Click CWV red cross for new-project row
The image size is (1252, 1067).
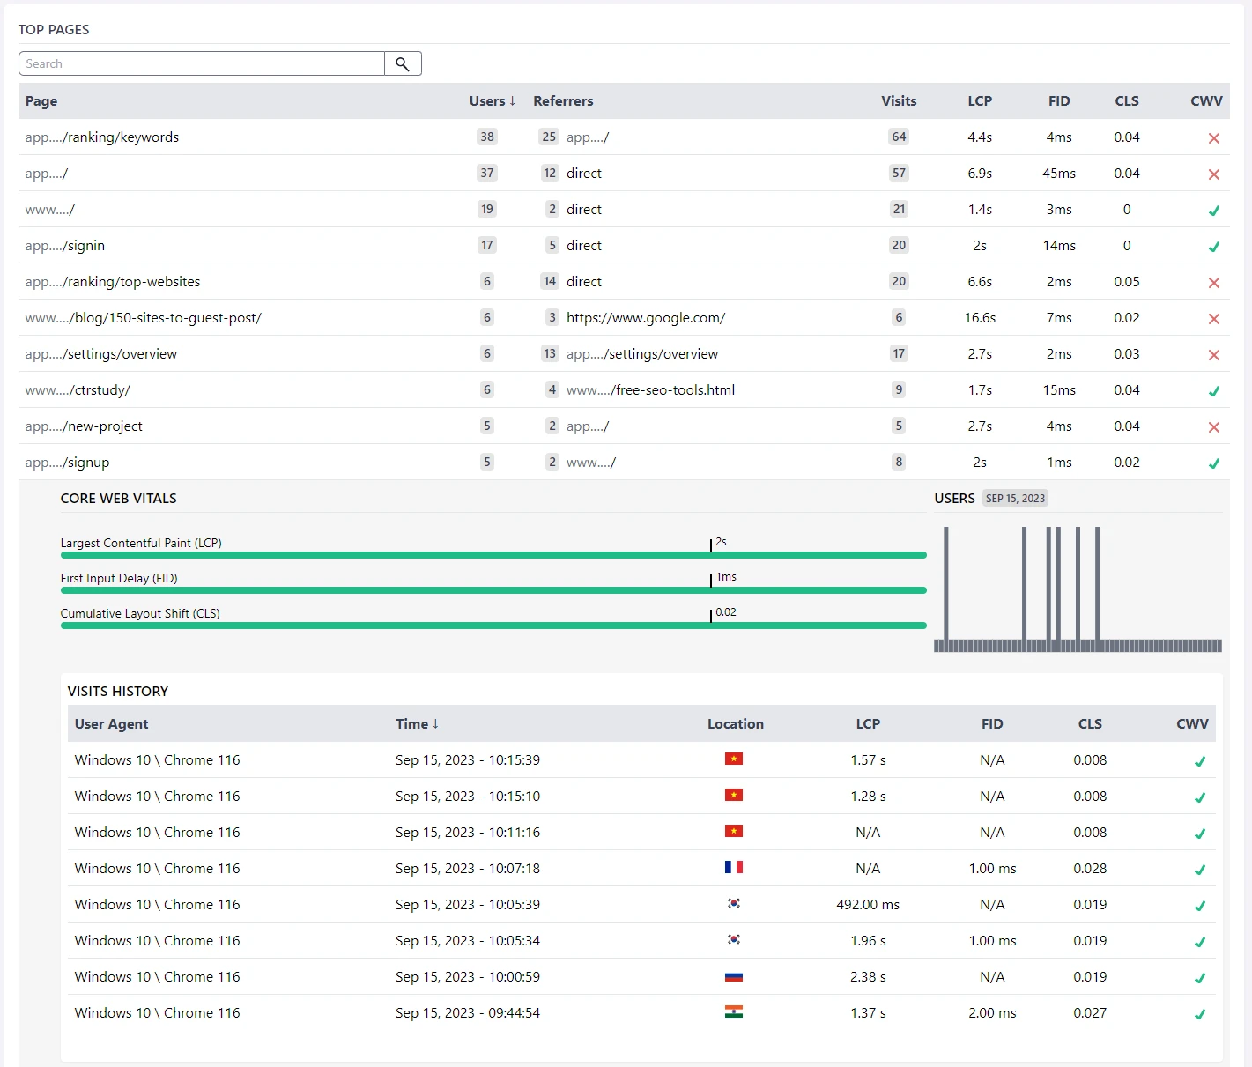point(1214,427)
